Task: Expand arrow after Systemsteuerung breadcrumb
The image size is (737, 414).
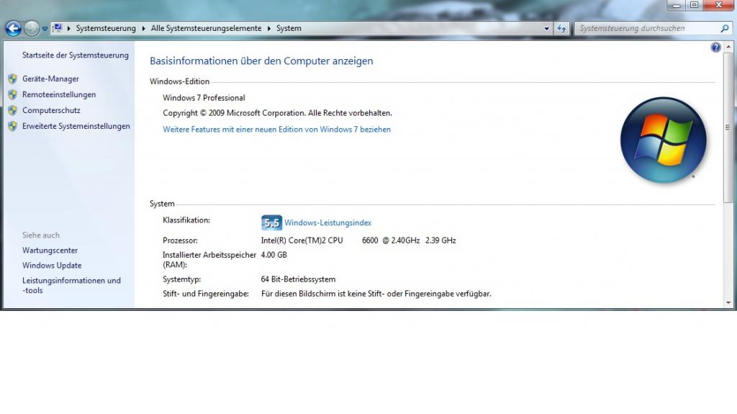Action: pyautogui.click(x=143, y=29)
